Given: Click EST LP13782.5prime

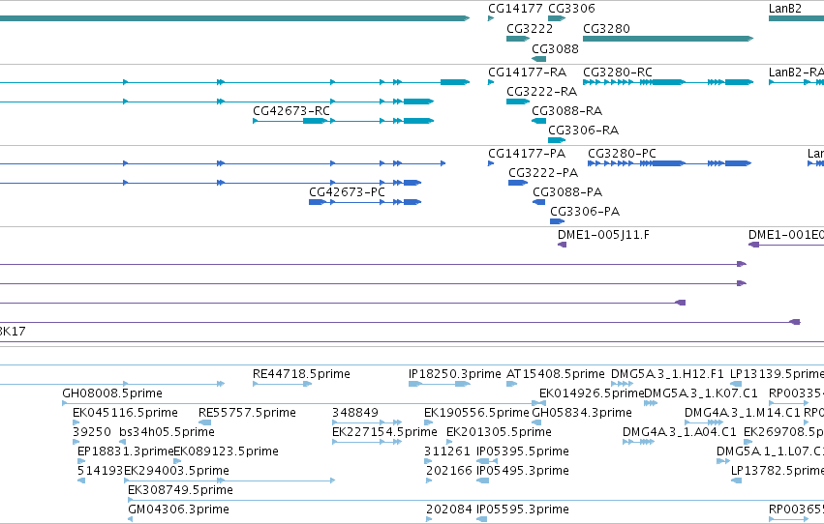Looking at the screenshot, I should click(778, 472).
